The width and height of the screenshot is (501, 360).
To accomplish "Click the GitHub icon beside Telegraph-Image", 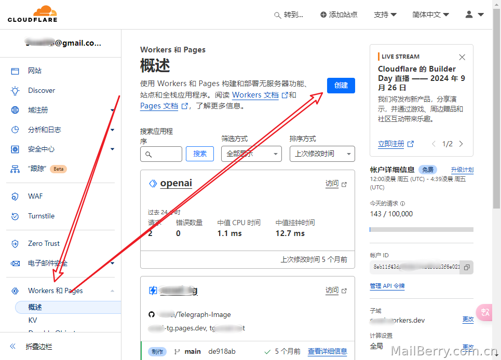I will (152, 315).
